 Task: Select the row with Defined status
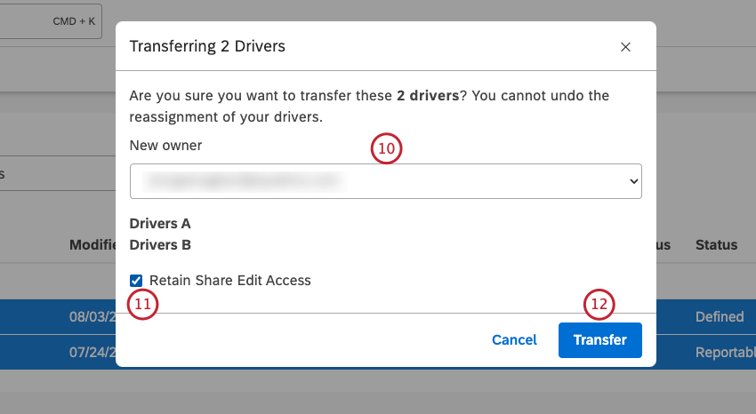coord(719,316)
